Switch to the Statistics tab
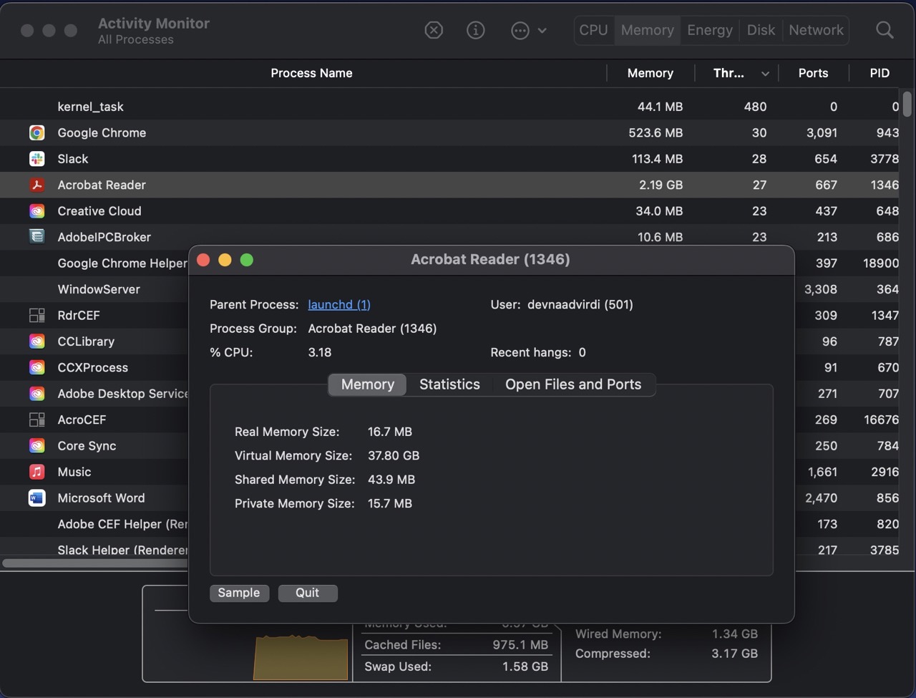Viewport: 916px width, 698px height. 449,384
